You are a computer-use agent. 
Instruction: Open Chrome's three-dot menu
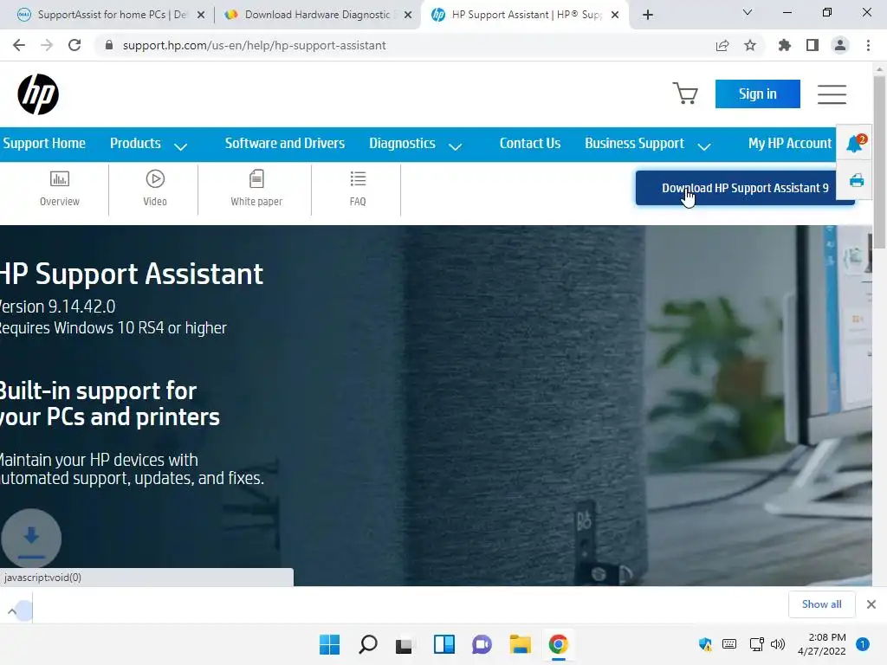point(868,45)
